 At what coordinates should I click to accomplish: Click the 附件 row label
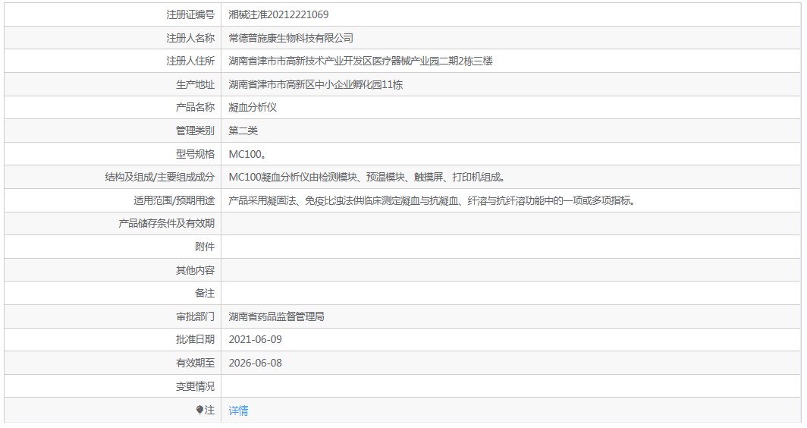click(205, 247)
